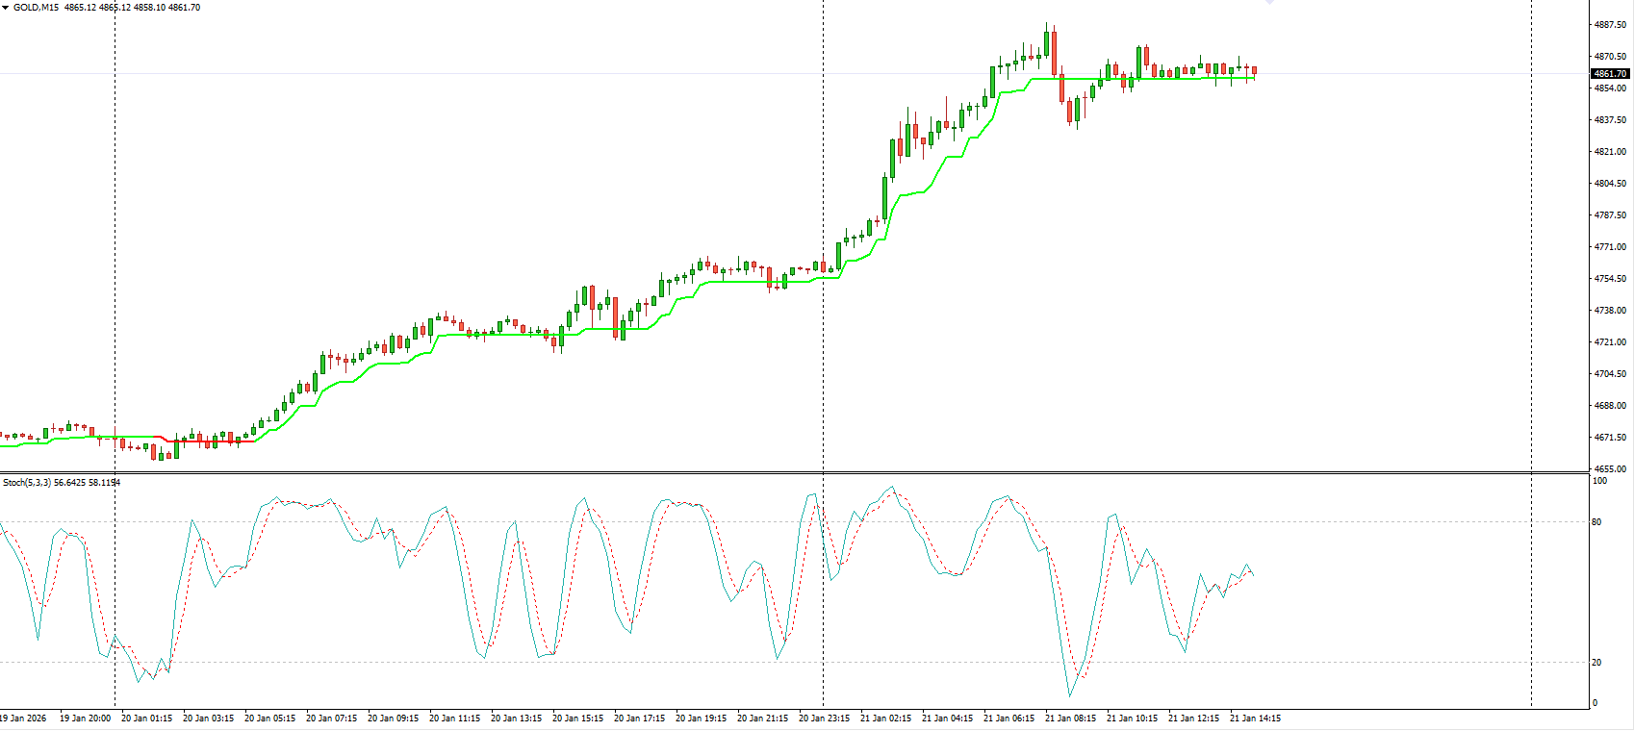Image resolution: width=1634 pixels, height=731 pixels.
Task: Click the 19 Jan 2026 date label
Action: (23, 718)
